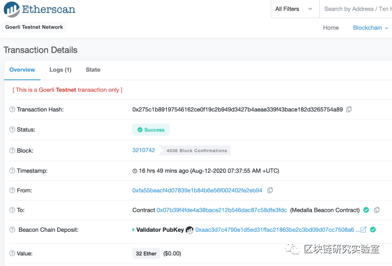Expand the Validator PubKey triangle
Image resolution: width=392 pixels, height=266 pixels.
(x=133, y=230)
